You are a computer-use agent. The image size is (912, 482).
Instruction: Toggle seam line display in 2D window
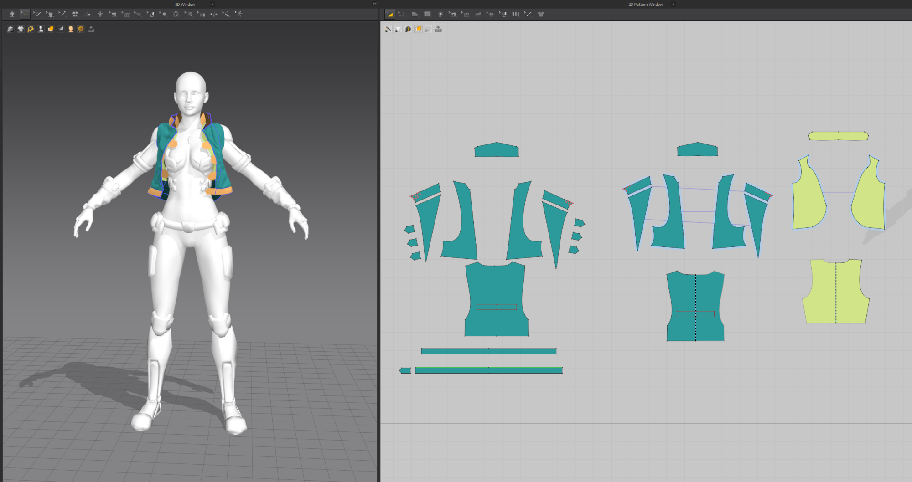click(x=388, y=29)
